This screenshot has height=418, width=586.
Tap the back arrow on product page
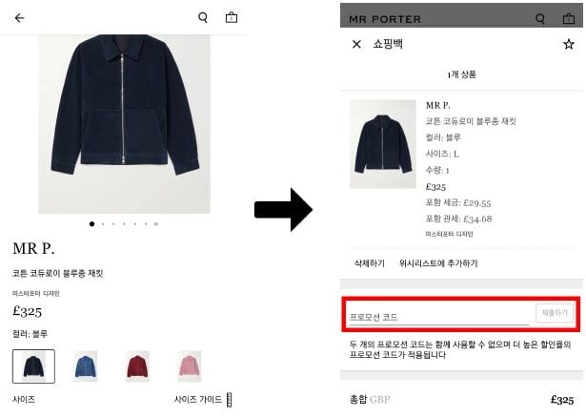pos(19,17)
